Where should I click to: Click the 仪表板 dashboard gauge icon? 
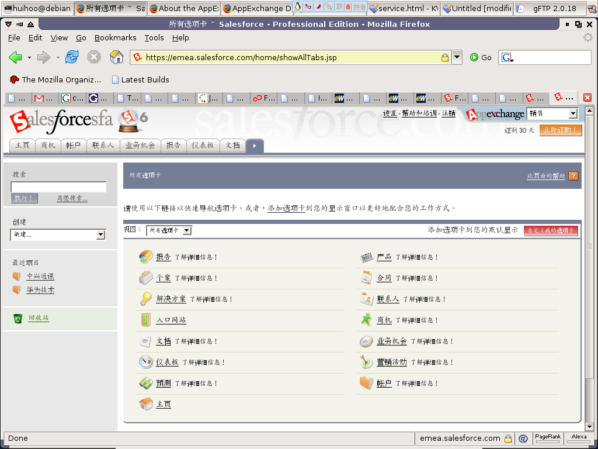145,361
